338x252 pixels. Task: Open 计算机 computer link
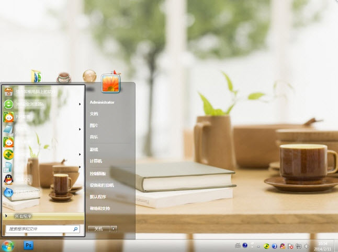96,161
